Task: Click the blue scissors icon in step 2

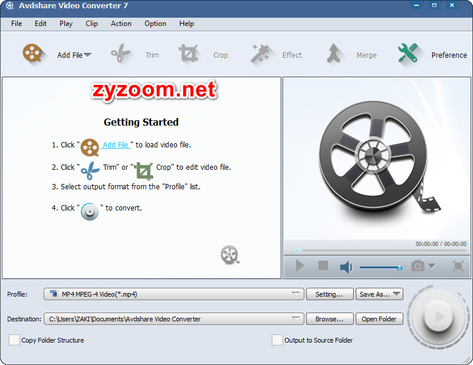Action: [90, 170]
